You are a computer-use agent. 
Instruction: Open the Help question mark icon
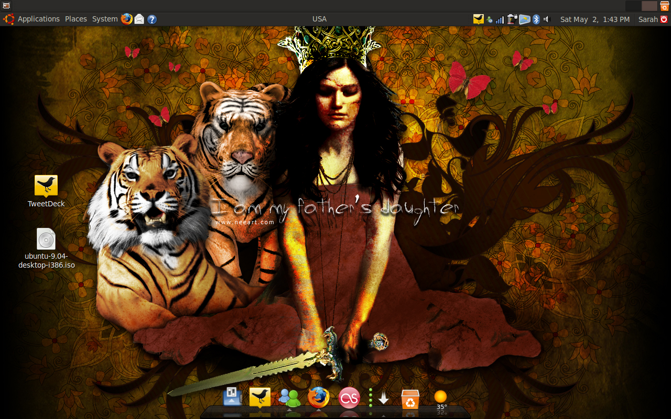pyautogui.click(x=152, y=19)
